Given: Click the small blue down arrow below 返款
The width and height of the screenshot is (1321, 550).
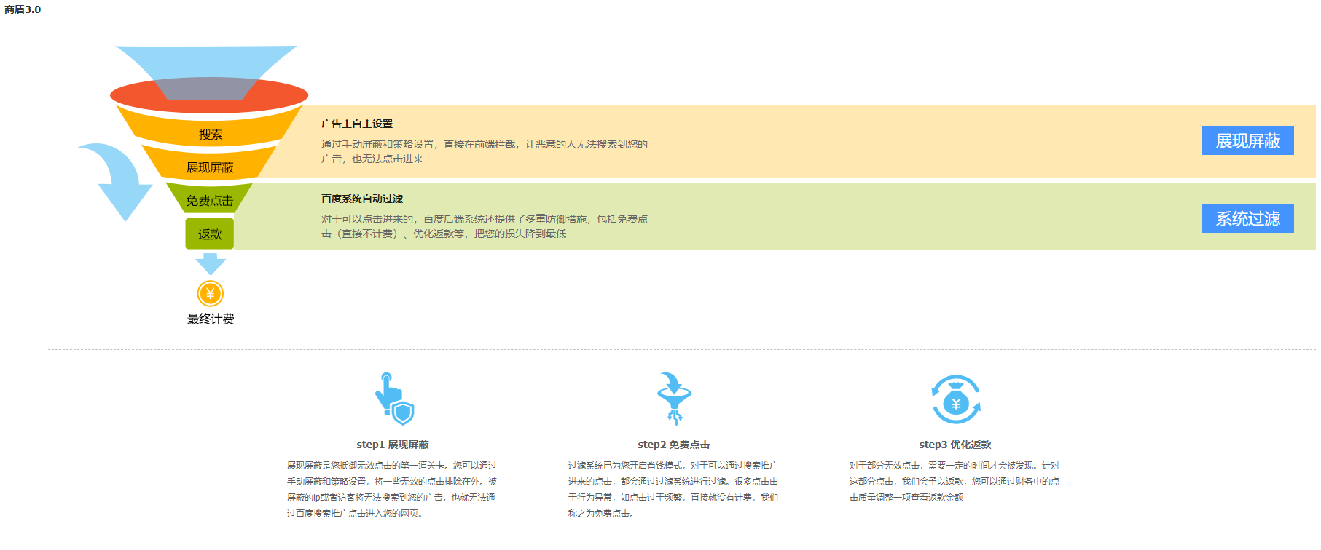Looking at the screenshot, I should pos(211,263).
